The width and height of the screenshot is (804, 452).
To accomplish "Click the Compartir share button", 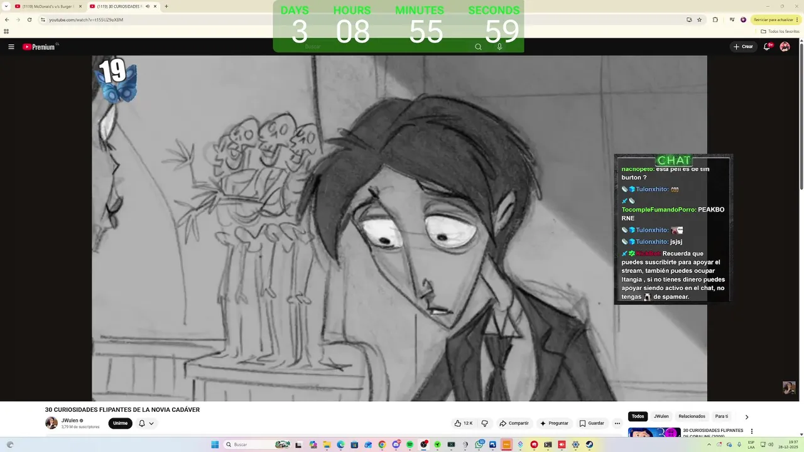I will point(514,423).
